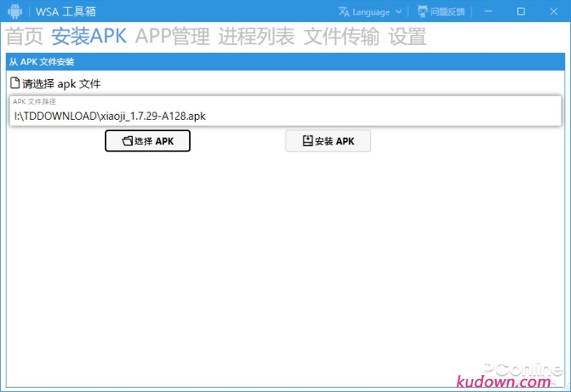Close the WSA 工具箱 window

pos(554,11)
